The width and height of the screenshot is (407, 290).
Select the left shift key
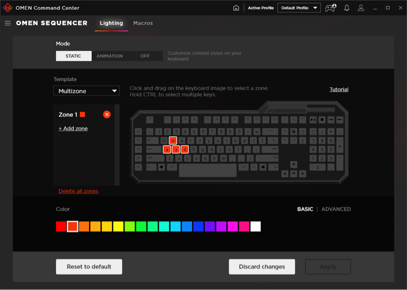pos(155,158)
